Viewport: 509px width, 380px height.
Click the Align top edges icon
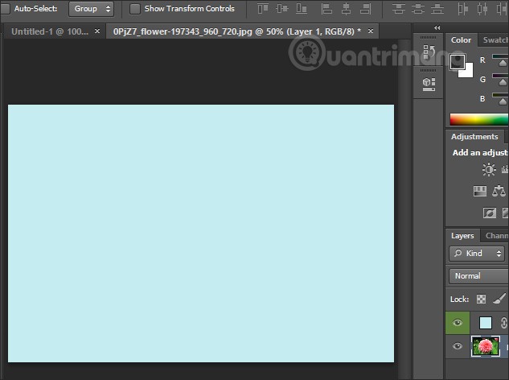tap(265, 9)
